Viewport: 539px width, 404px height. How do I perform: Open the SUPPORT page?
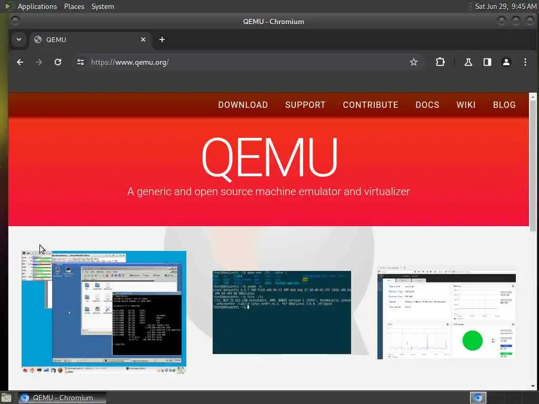tap(305, 105)
